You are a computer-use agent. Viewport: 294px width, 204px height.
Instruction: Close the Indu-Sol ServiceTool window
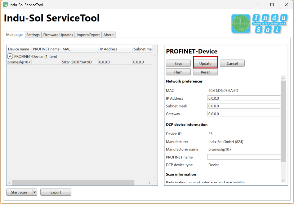(286, 5)
